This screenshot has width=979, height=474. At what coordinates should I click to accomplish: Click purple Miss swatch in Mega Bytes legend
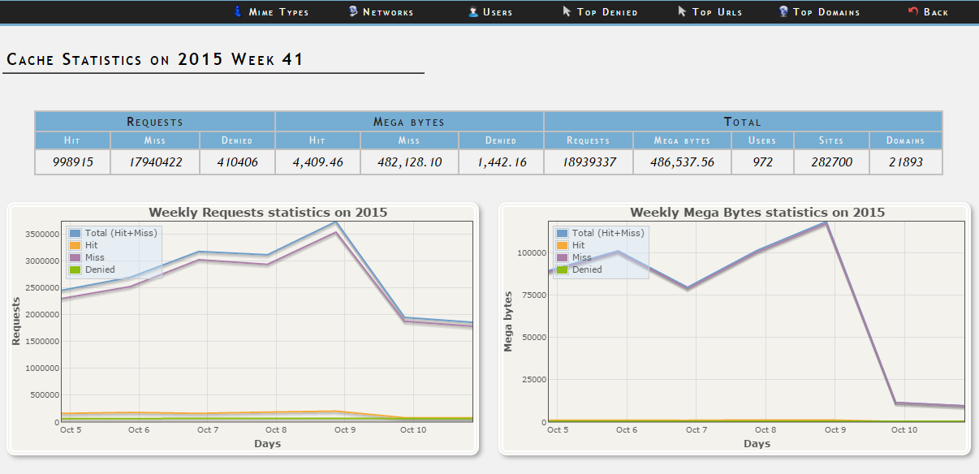562,257
